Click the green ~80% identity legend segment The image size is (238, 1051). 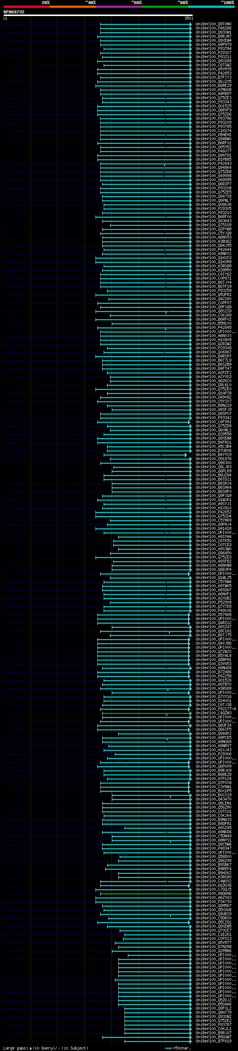click(165, 7)
